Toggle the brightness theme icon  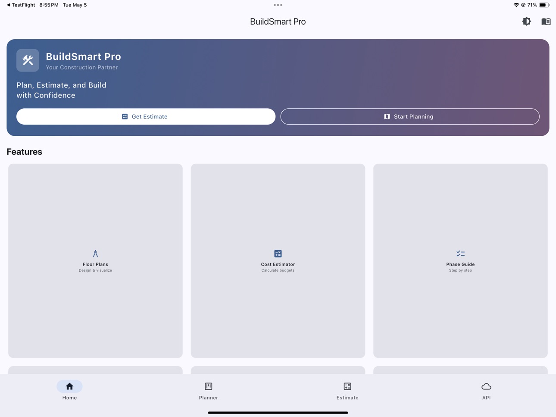[x=526, y=22]
